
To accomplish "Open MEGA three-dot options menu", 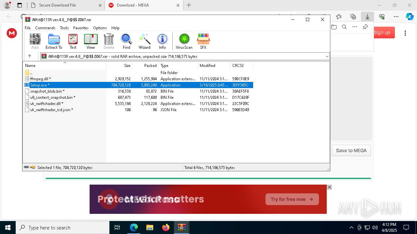I will (405, 33).
